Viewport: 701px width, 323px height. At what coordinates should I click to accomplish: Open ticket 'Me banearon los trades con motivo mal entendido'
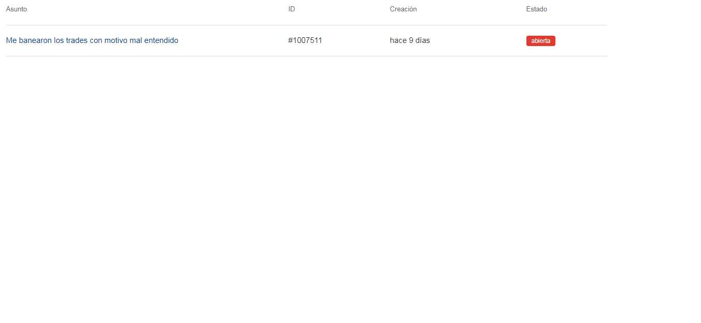tap(92, 40)
